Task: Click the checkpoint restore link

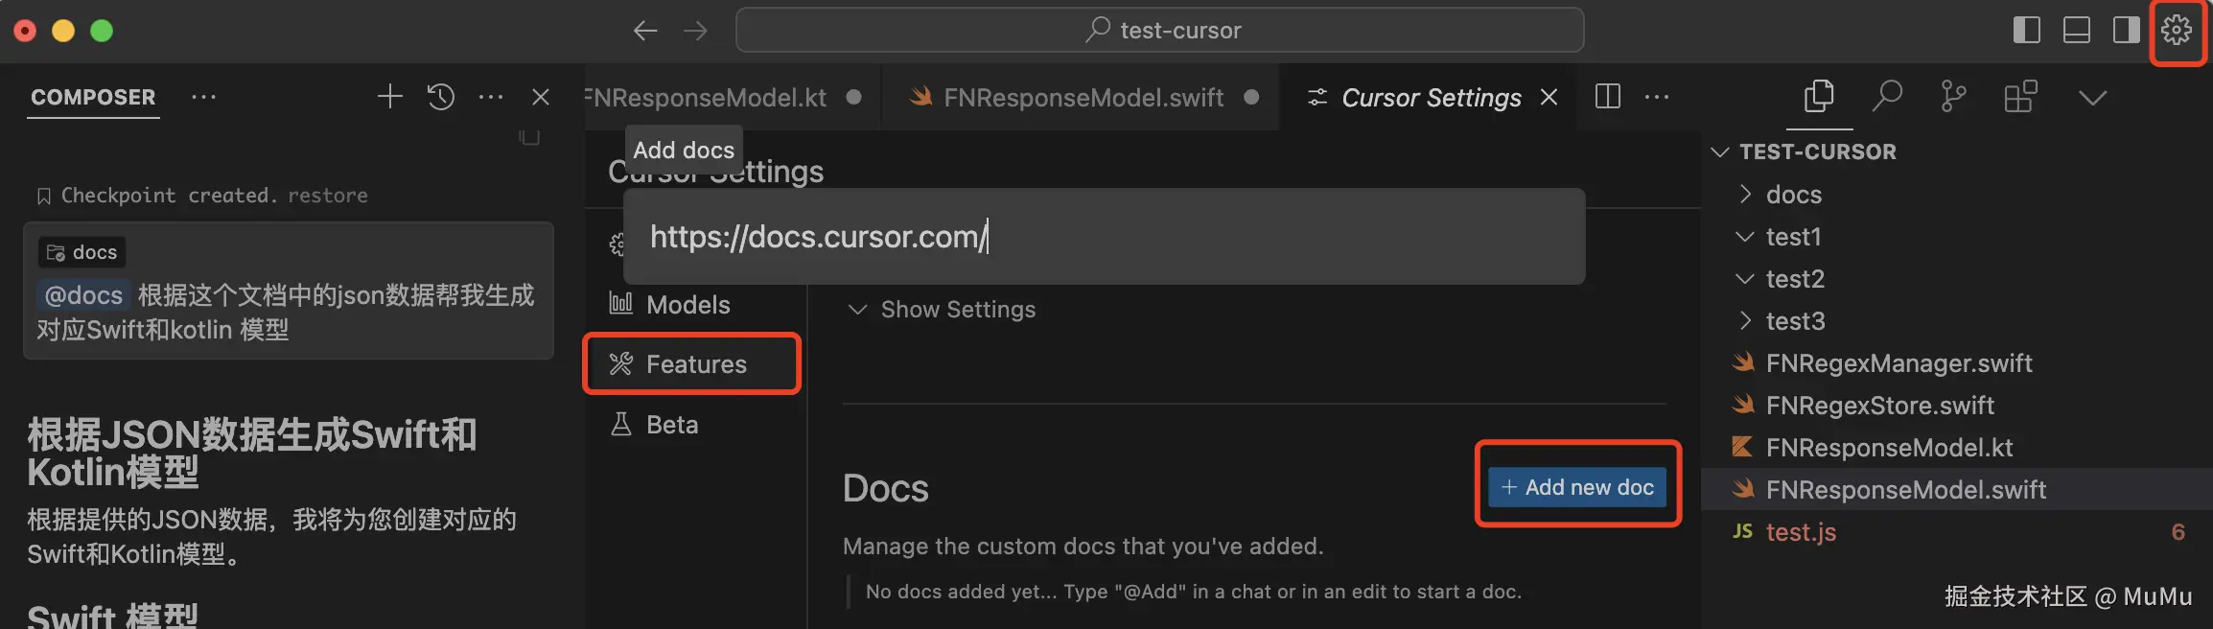Action: pos(327,196)
